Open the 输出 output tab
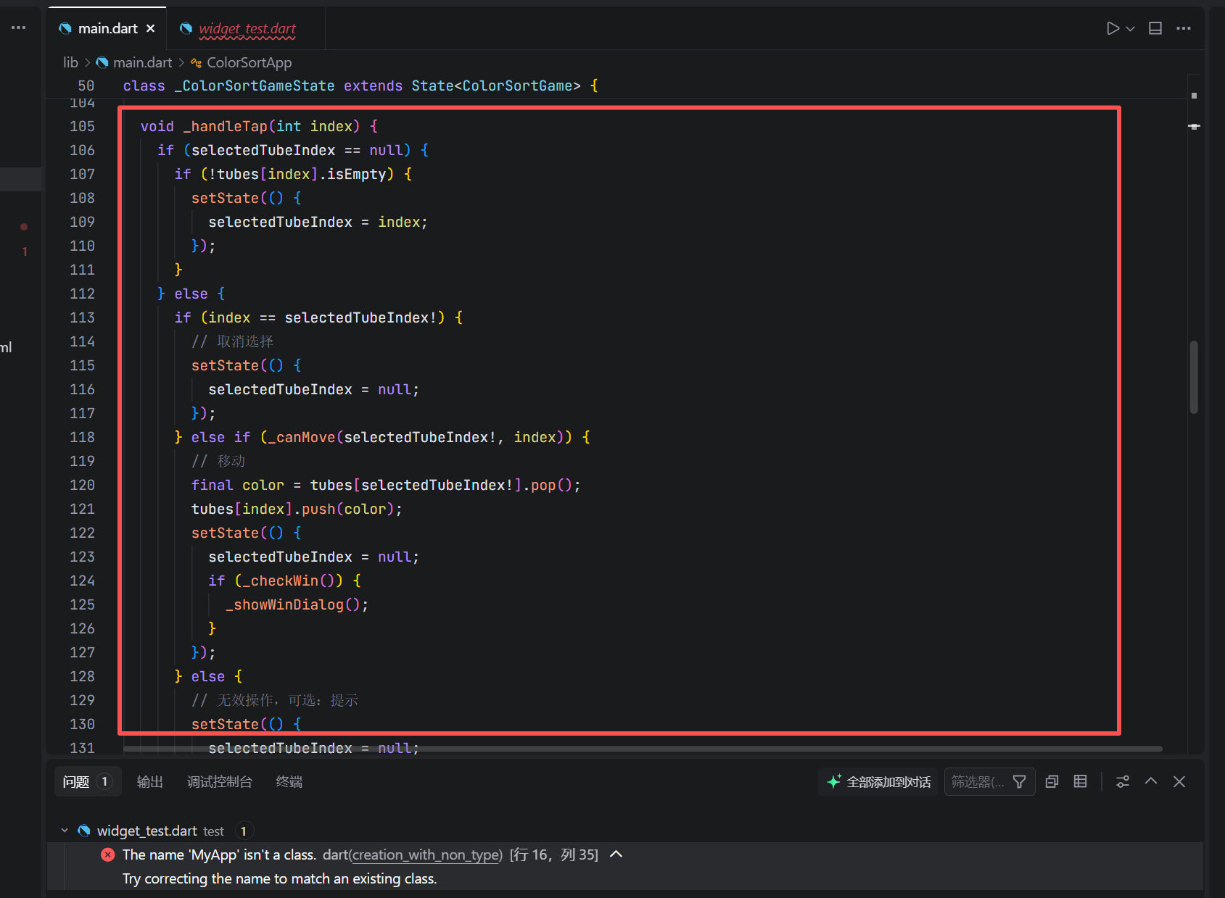1225x898 pixels. point(150,782)
